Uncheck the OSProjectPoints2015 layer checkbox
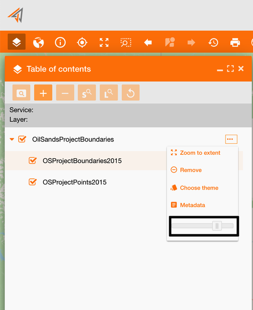The image size is (253, 310). click(x=32, y=182)
